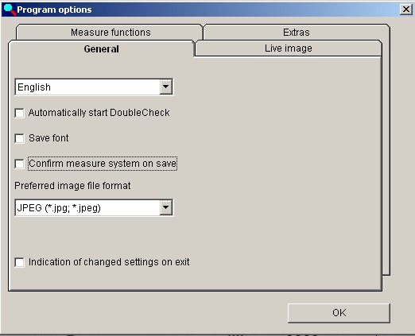Expand the language dropdown arrow
The width and height of the screenshot is (415, 336).
coord(166,87)
